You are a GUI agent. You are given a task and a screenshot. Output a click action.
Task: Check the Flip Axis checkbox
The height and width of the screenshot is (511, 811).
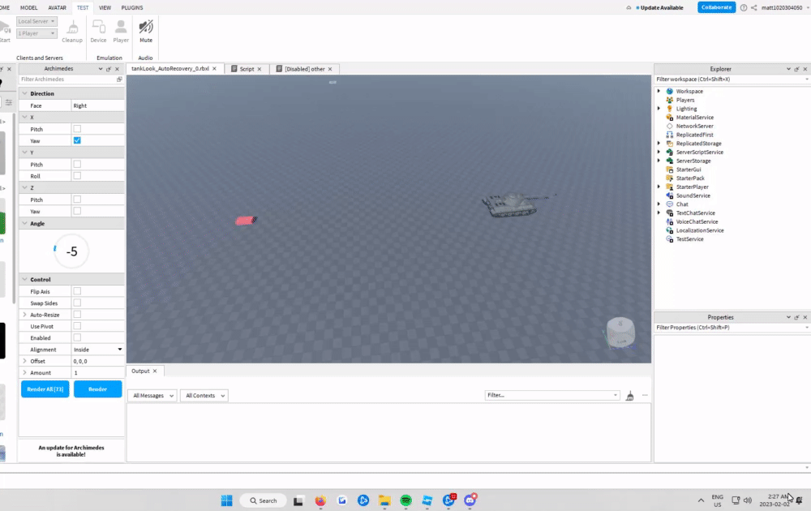pos(77,291)
